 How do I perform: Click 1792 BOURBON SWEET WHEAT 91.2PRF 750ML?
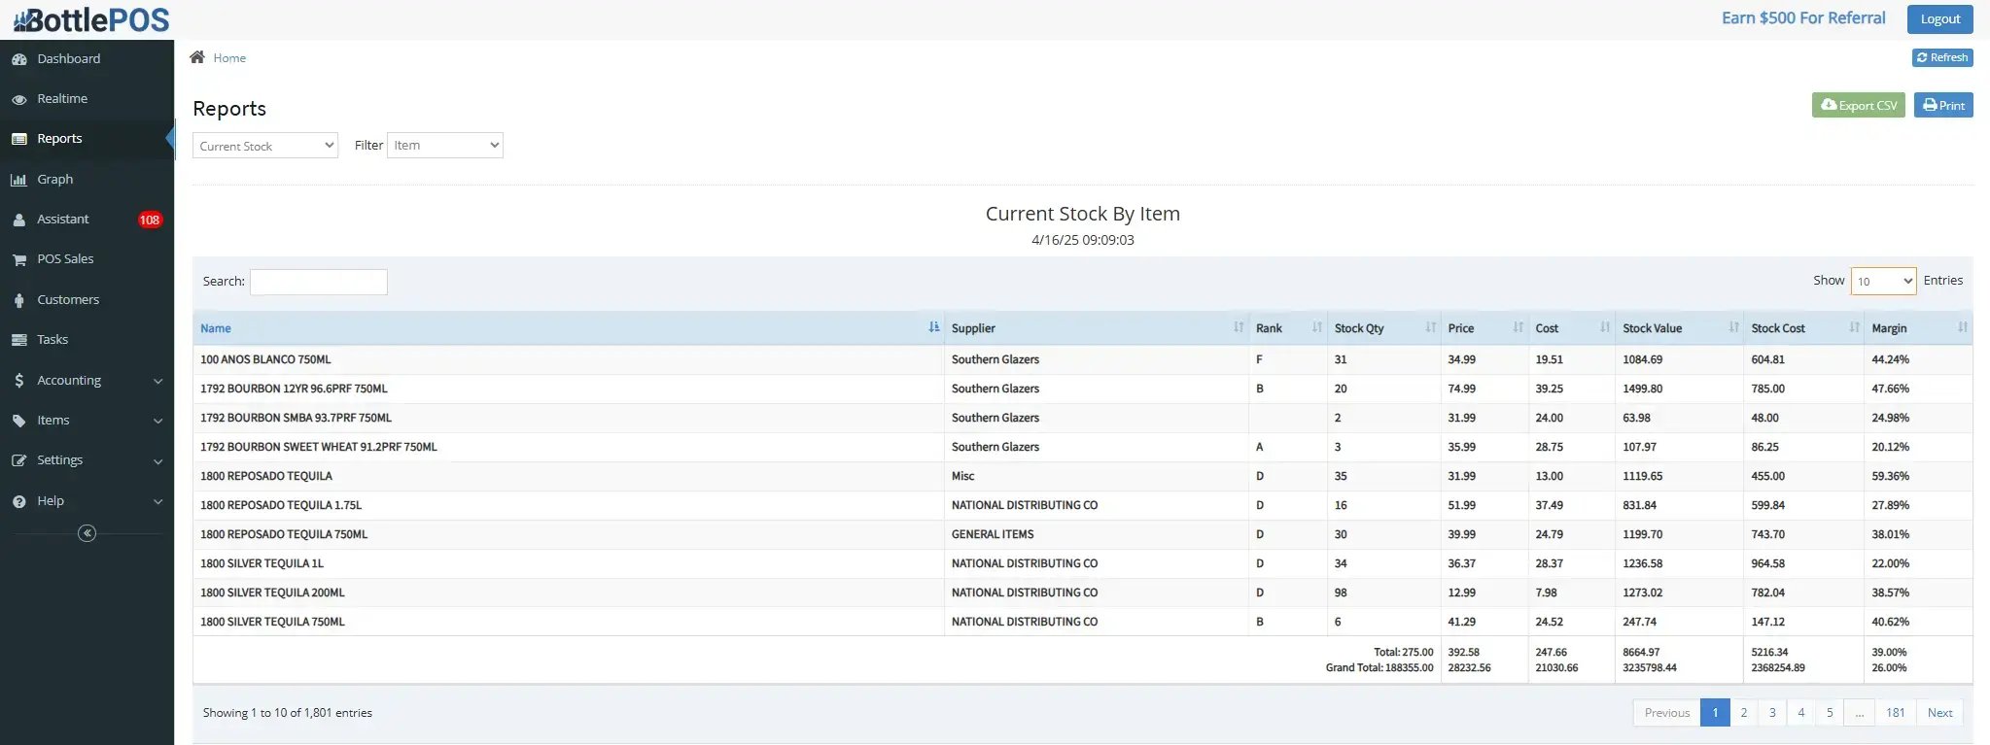point(319,447)
